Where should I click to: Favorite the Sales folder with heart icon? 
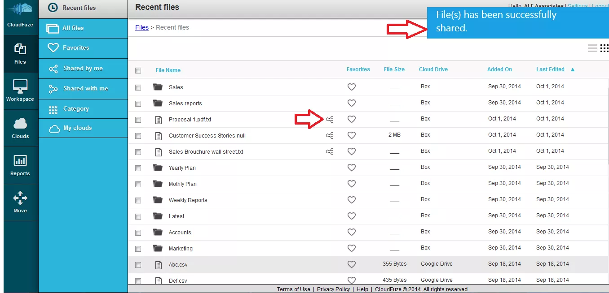(352, 87)
